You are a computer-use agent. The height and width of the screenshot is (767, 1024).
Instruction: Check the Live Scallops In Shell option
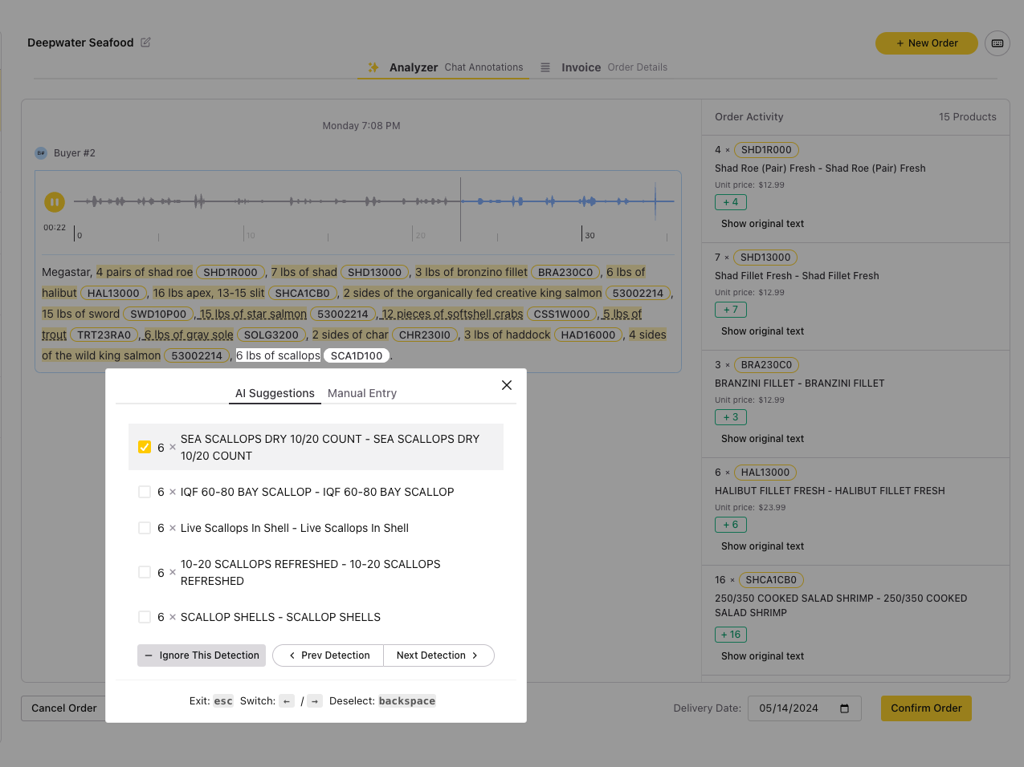pos(145,528)
